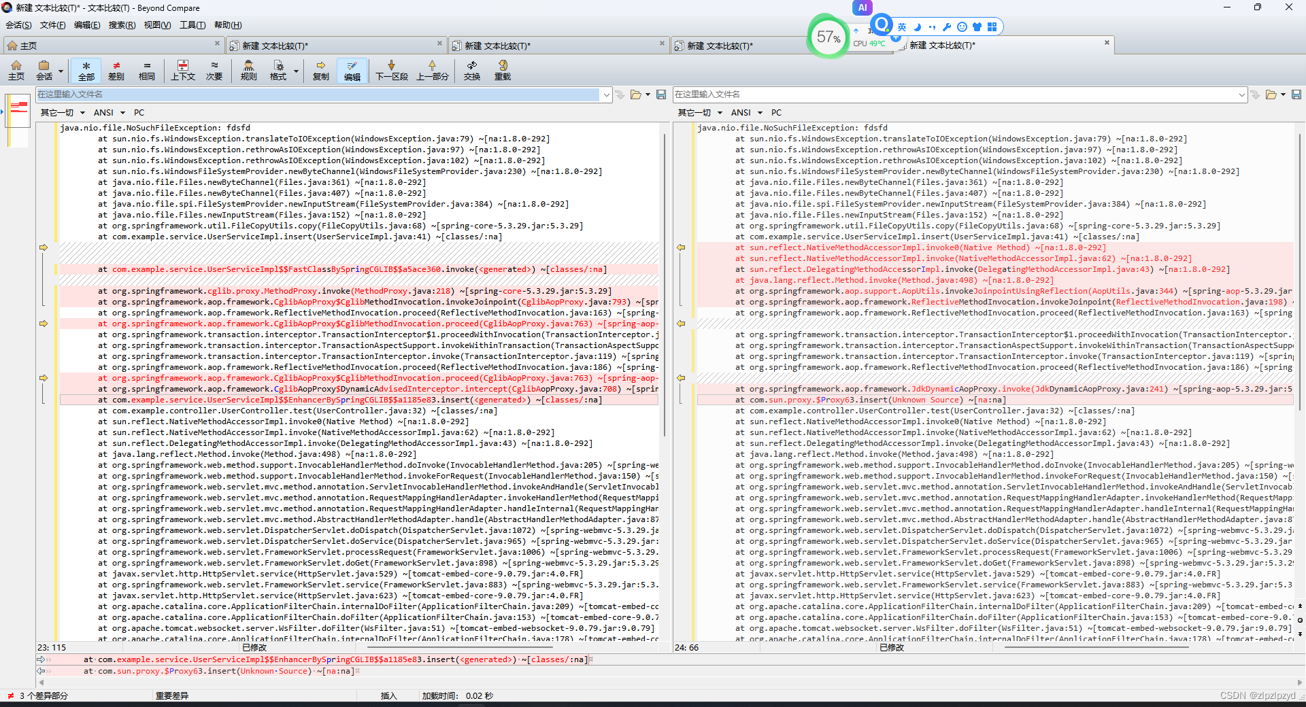Close the first 新建 文本比较(T)* tab
The width and height of the screenshot is (1306, 707).
[x=439, y=44]
